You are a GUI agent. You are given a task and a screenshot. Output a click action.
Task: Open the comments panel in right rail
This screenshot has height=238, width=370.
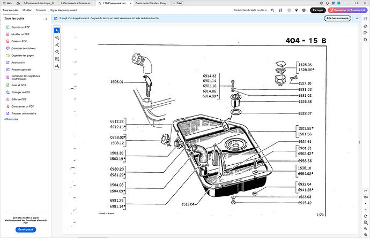[366, 33]
